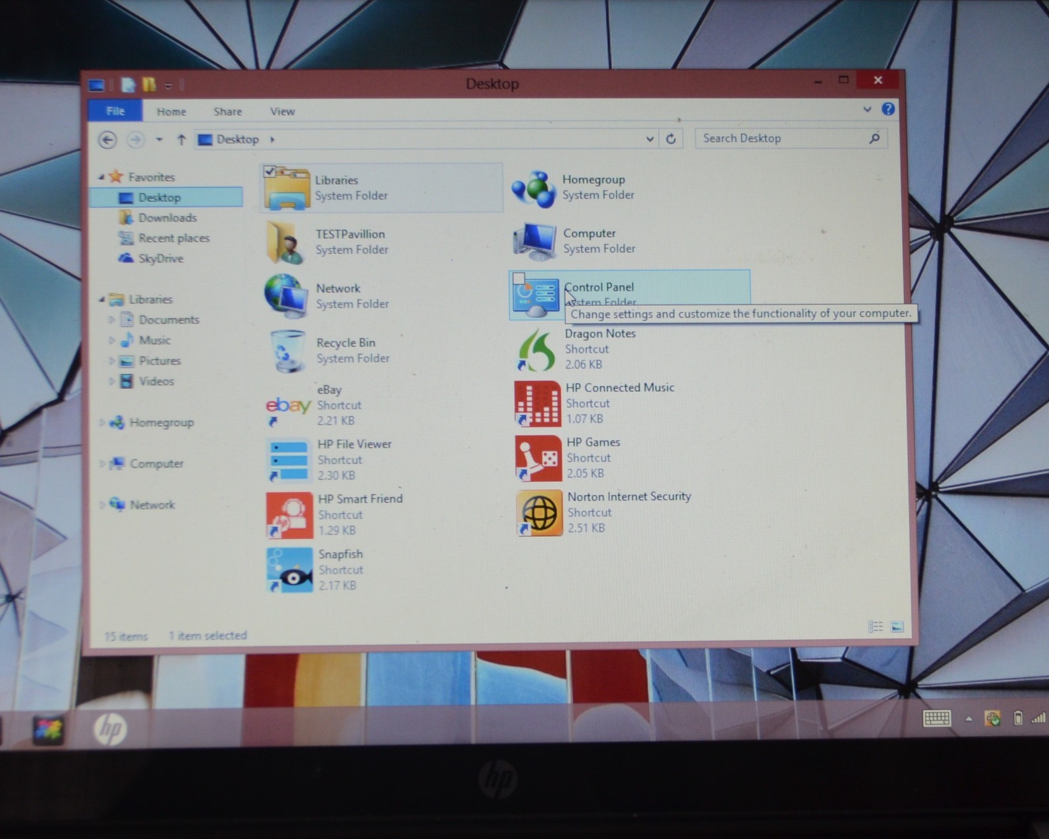The height and width of the screenshot is (839, 1049).
Task: Open the address bar history dropdown
Action: coord(650,139)
